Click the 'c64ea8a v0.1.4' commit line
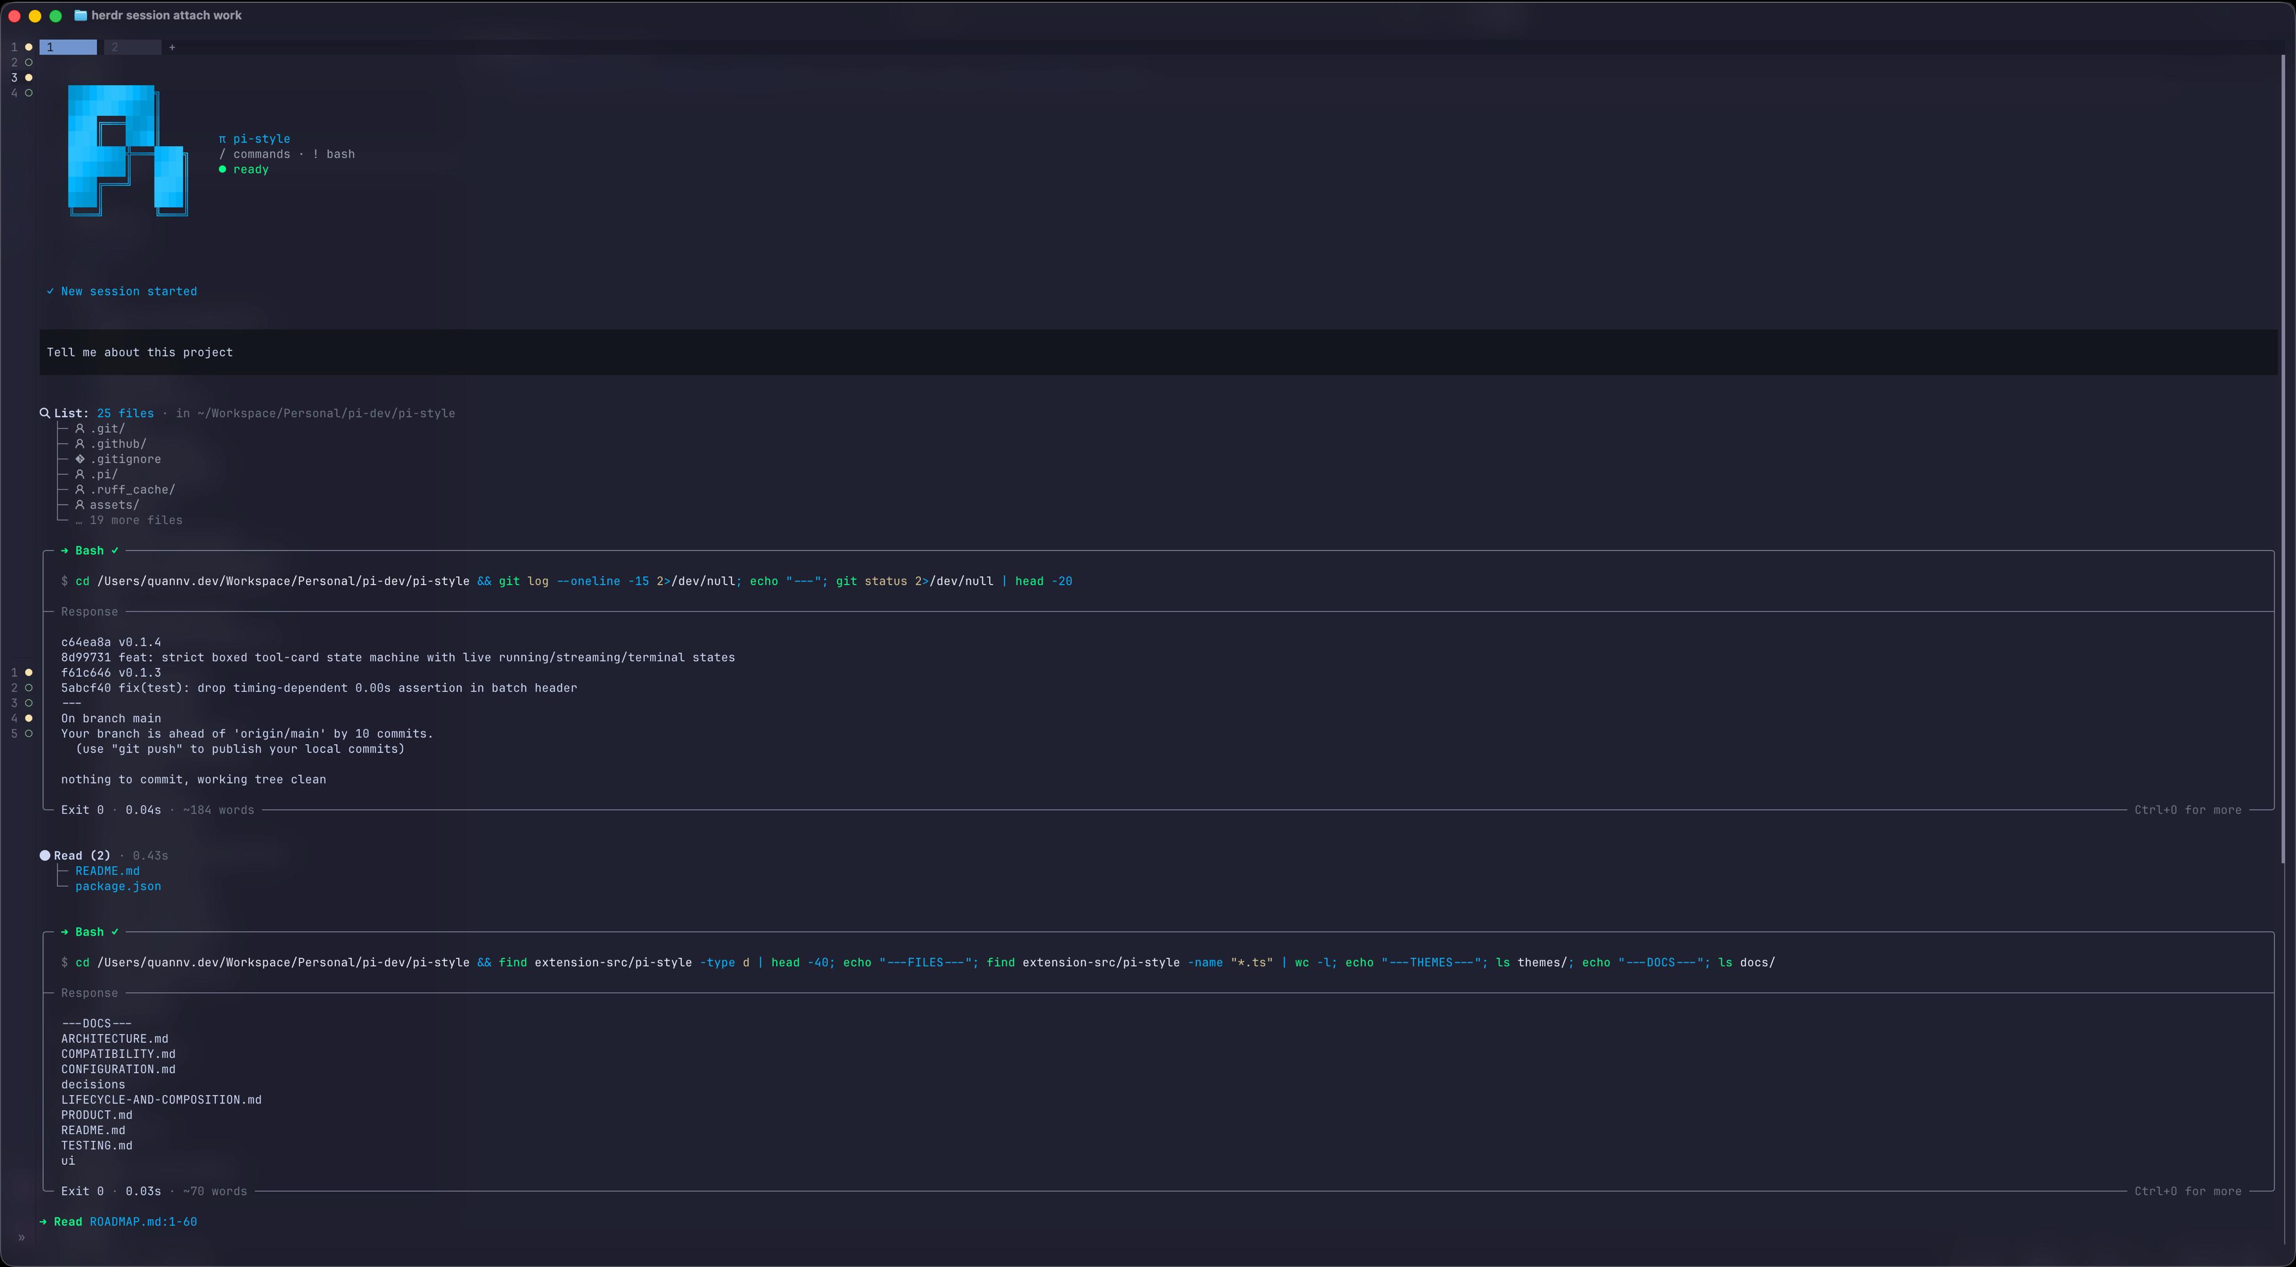 pyautogui.click(x=110, y=643)
